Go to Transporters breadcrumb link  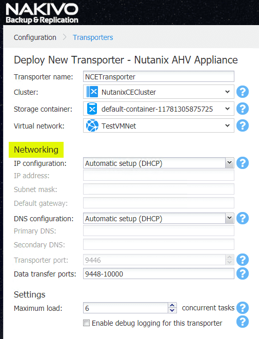[x=93, y=37]
